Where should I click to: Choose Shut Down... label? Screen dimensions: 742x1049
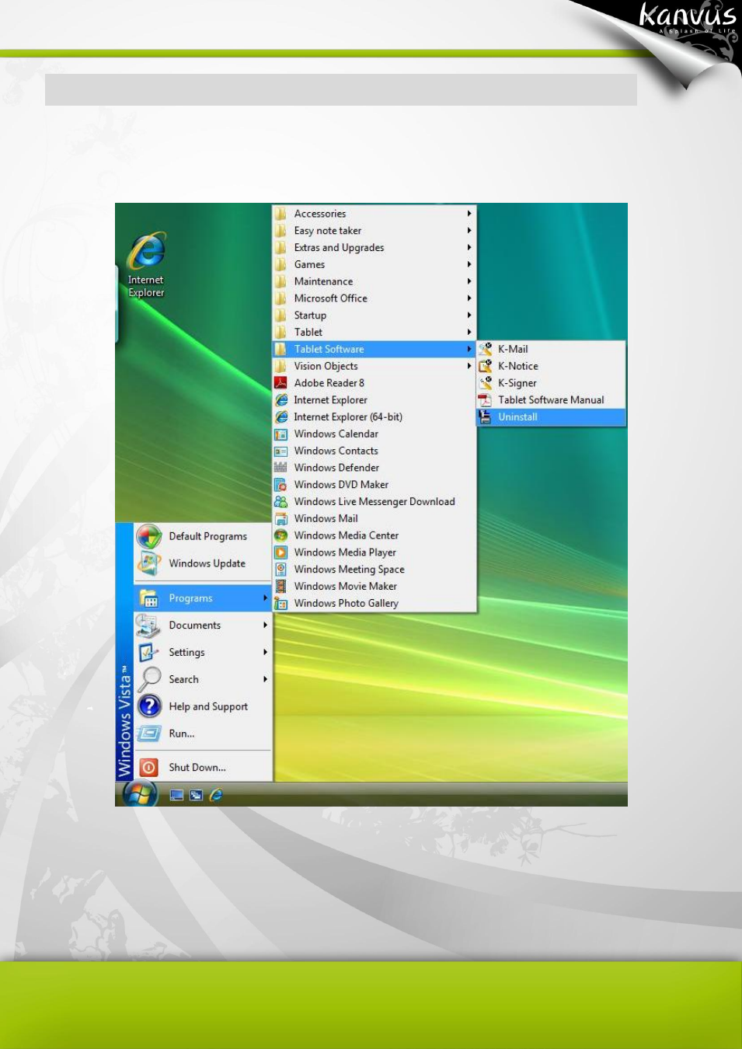197,768
